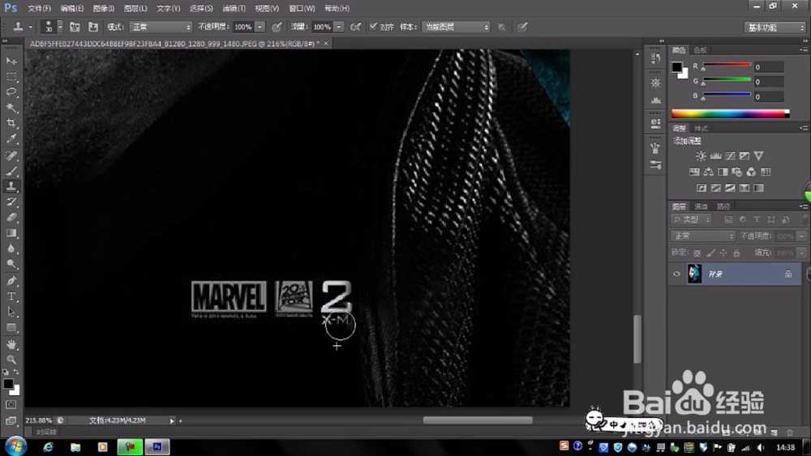This screenshot has width=811, height=456.
Task: Toggle the Clone Source panel button
Action: point(93,27)
